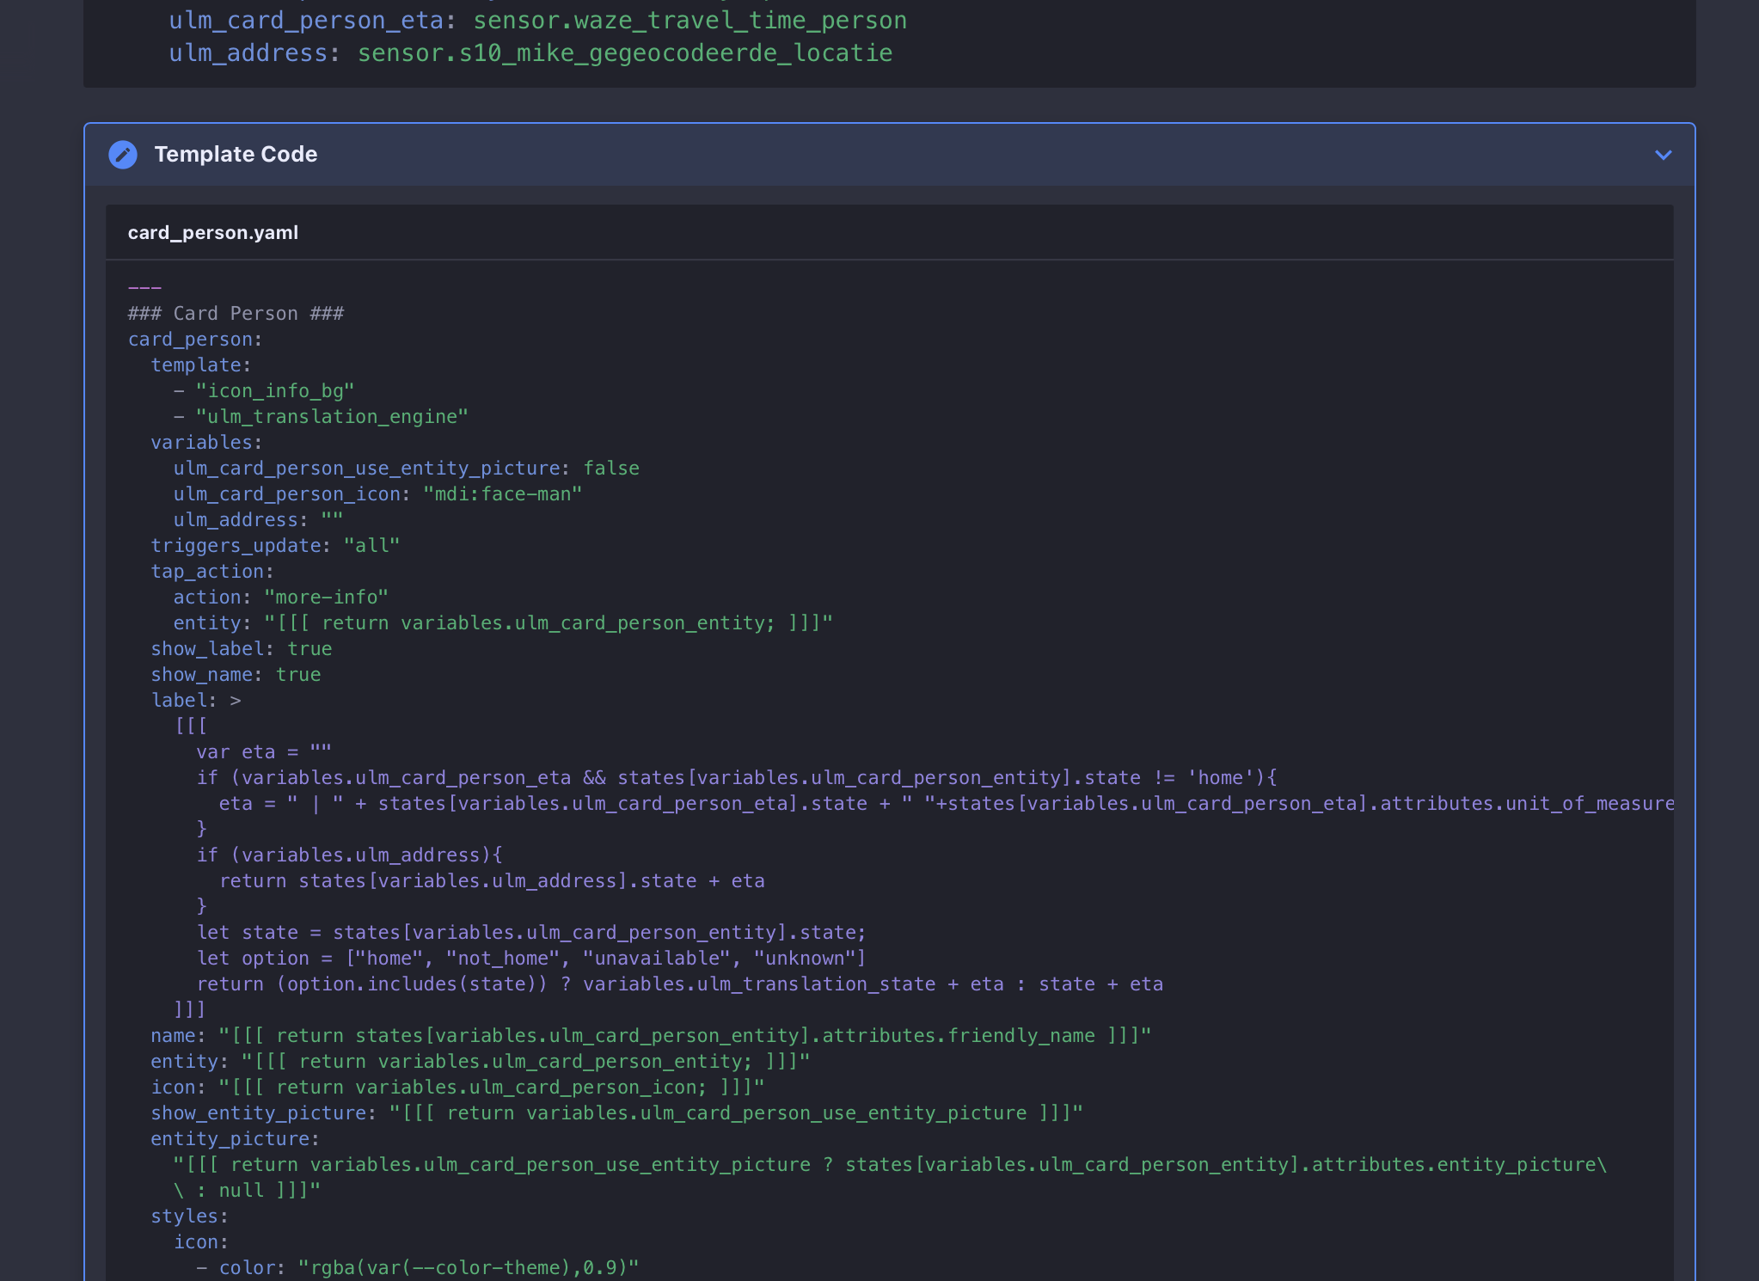Select the ulm_translation_engine template entry
The image size is (1759, 1281).
click(334, 416)
